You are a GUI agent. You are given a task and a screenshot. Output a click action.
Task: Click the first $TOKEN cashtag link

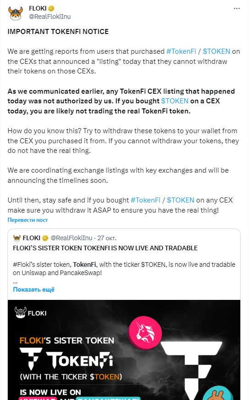pos(216,51)
